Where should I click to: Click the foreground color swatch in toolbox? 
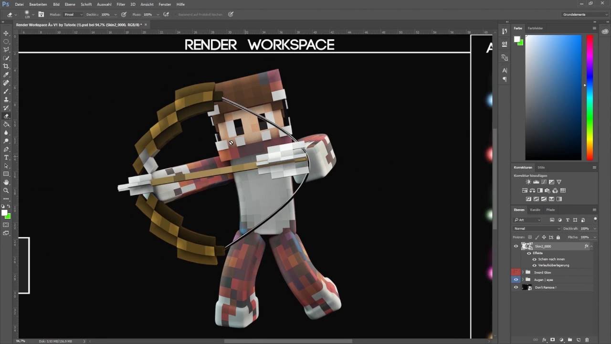tap(4, 213)
